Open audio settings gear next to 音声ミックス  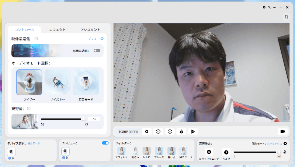click(x=285, y=143)
